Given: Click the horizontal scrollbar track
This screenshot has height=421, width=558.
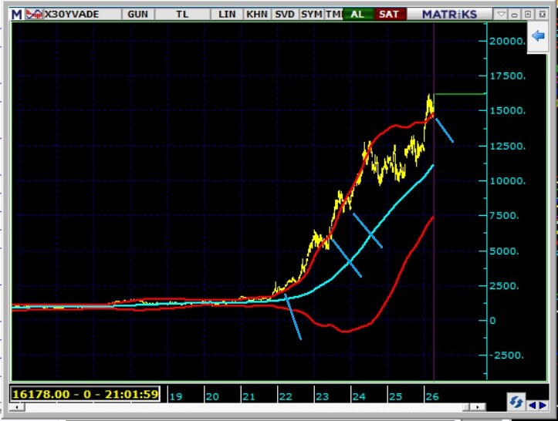Looking at the screenshot, I should 309,406.
